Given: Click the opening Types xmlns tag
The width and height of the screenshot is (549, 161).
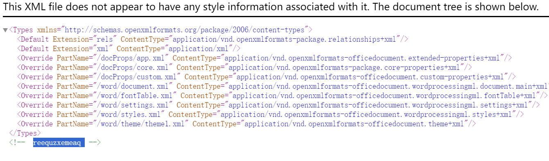Looking at the screenshot, I should coord(160,30).
